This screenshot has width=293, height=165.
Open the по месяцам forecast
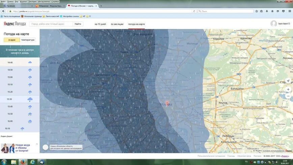pyautogui.click(x=117, y=24)
